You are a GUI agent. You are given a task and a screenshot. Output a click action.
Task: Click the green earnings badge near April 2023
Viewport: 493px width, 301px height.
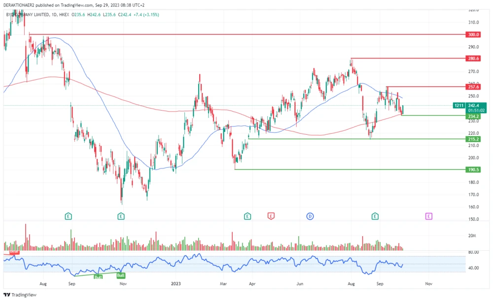(x=246, y=215)
